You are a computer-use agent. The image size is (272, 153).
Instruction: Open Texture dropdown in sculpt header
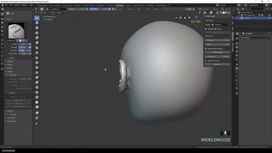pyautogui.click(x=130, y=9)
